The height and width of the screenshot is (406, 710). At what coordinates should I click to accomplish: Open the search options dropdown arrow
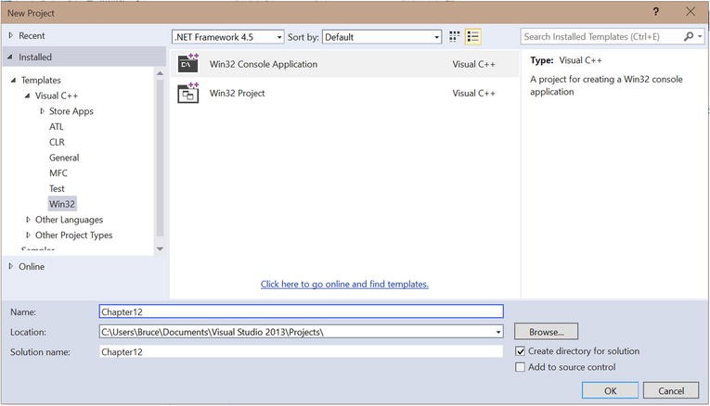700,37
